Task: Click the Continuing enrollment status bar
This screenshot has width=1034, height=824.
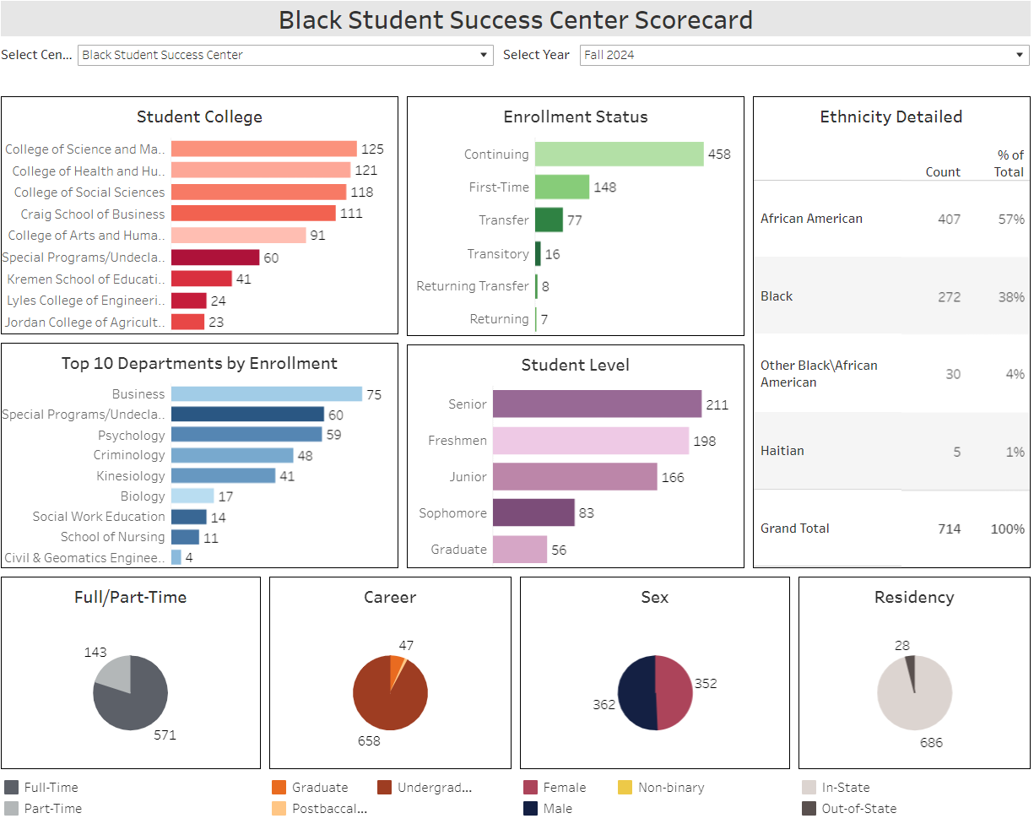Action: (x=619, y=154)
